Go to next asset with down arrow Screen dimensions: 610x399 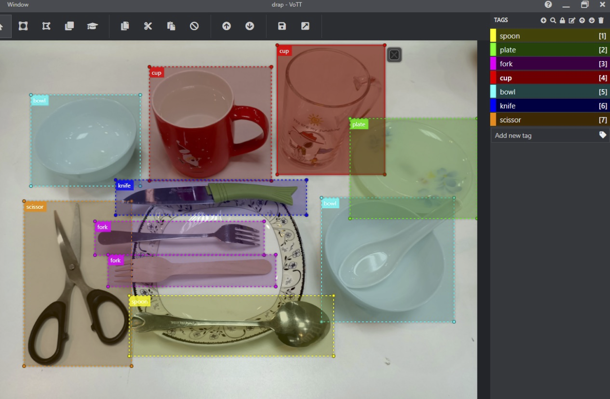[250, 26]
